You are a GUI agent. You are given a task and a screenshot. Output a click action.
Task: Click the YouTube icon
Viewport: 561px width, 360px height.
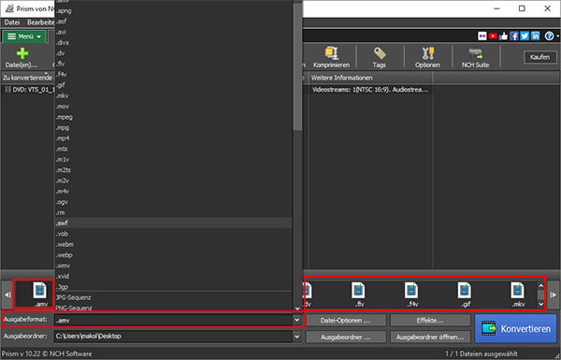click(493, 36)
